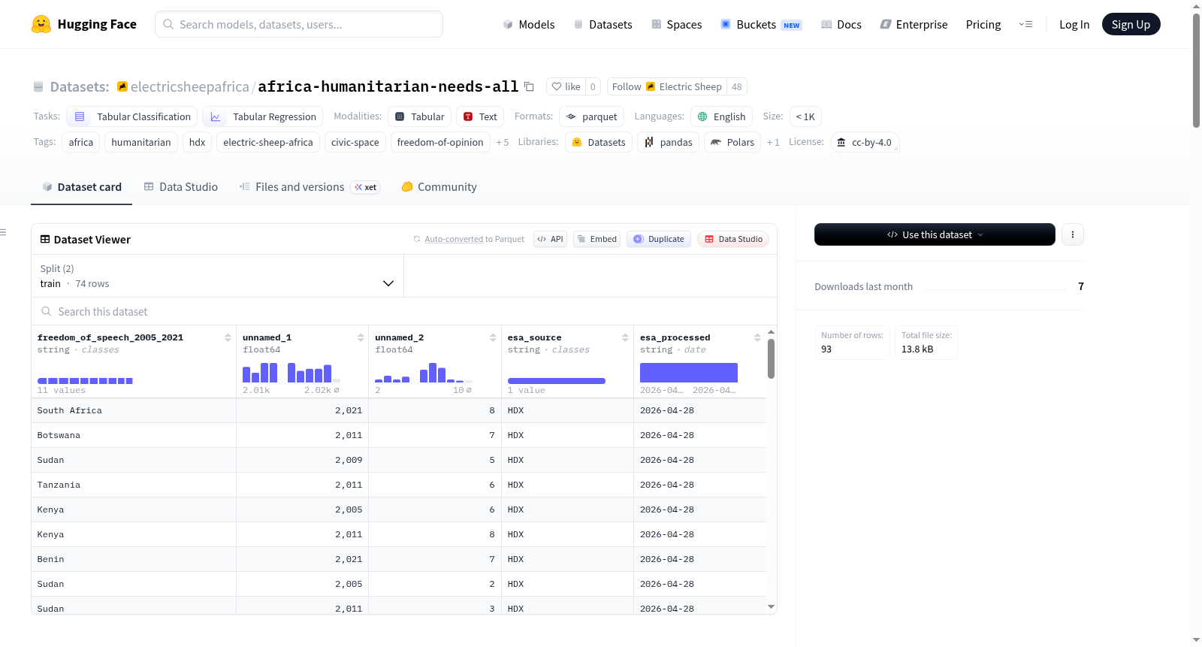Click the Tanzania row cell
The image size is (1202, 647).
point(134,485)
